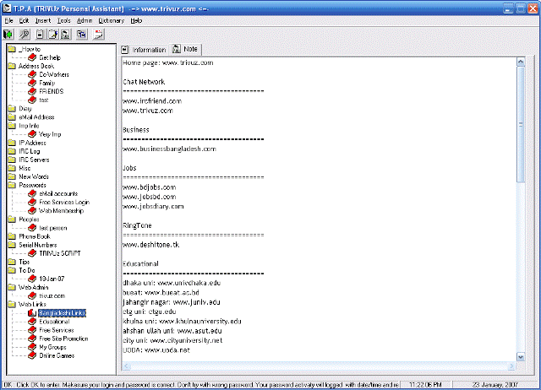Click the folder icon beside IRC Servers
Image resolution: width=541 pixels, height=390 pixels.
(12, 160)
